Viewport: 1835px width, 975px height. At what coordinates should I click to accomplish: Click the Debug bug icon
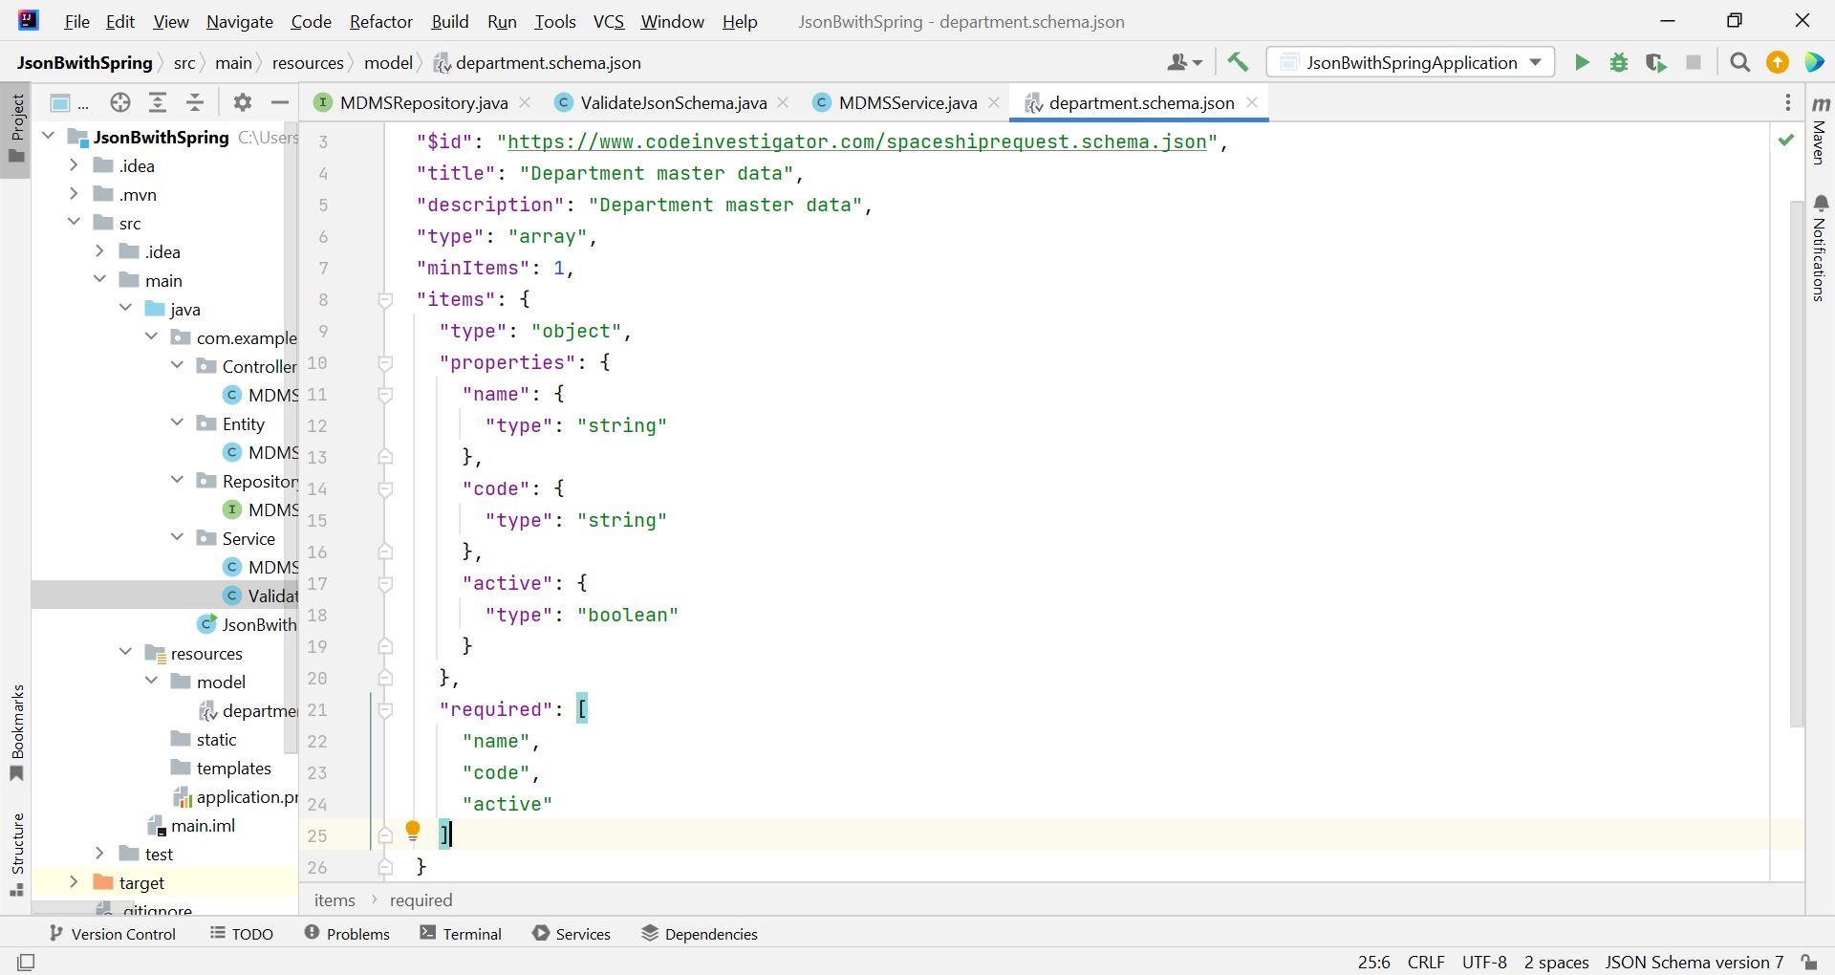click(1619, 63)
